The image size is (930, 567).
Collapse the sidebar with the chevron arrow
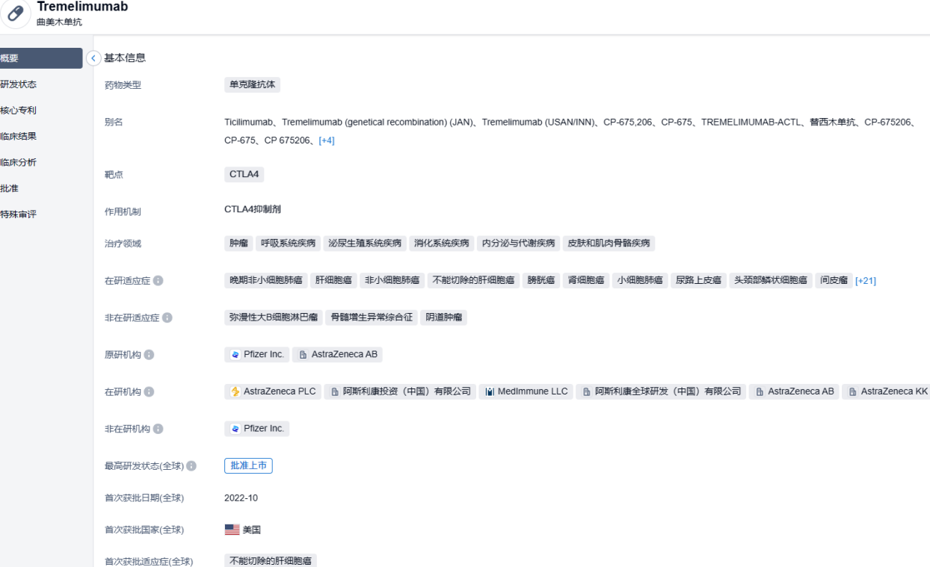(x=93, y=58)
